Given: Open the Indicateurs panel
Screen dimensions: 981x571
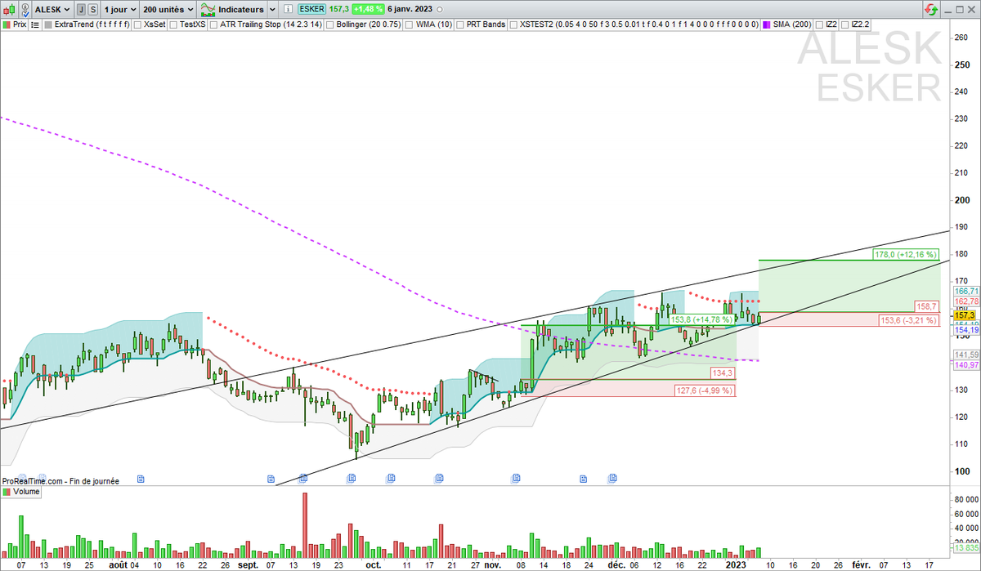Looking at the screenshot, I should pos(233,10).
